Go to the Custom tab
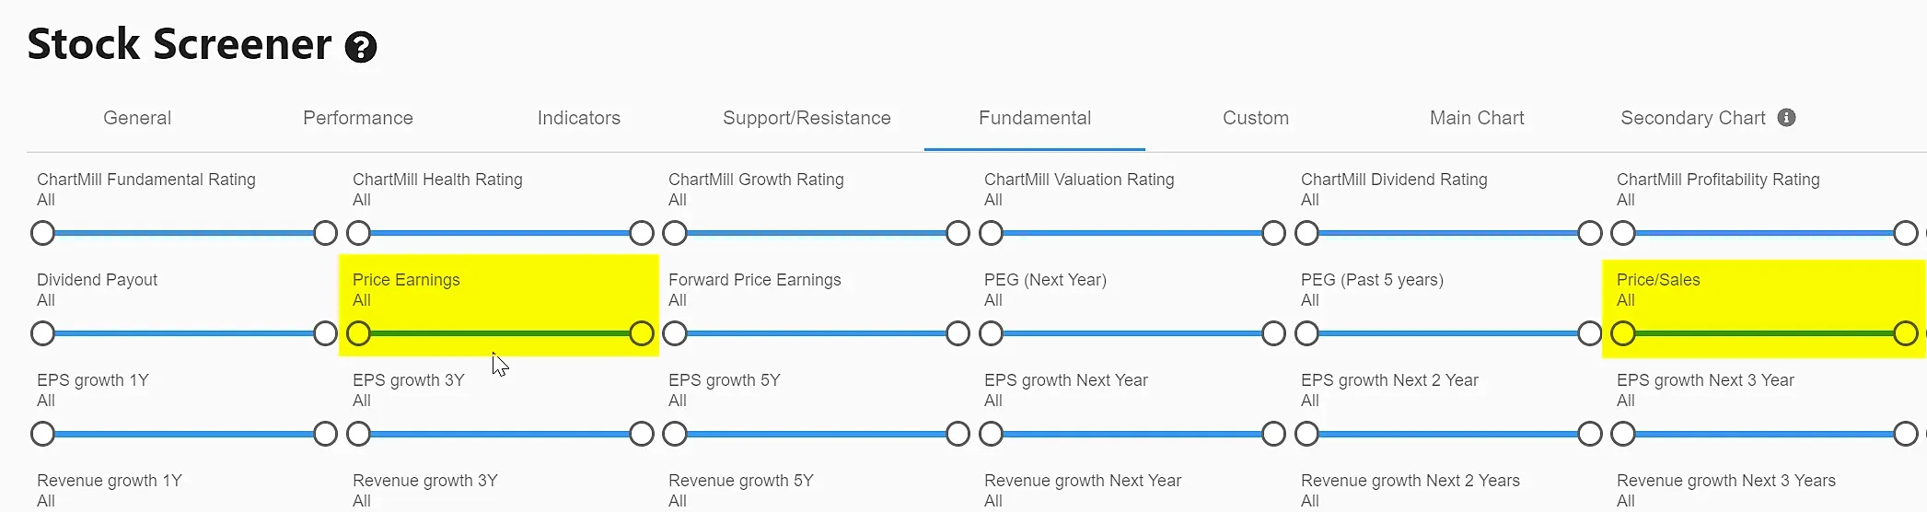 1256,118
